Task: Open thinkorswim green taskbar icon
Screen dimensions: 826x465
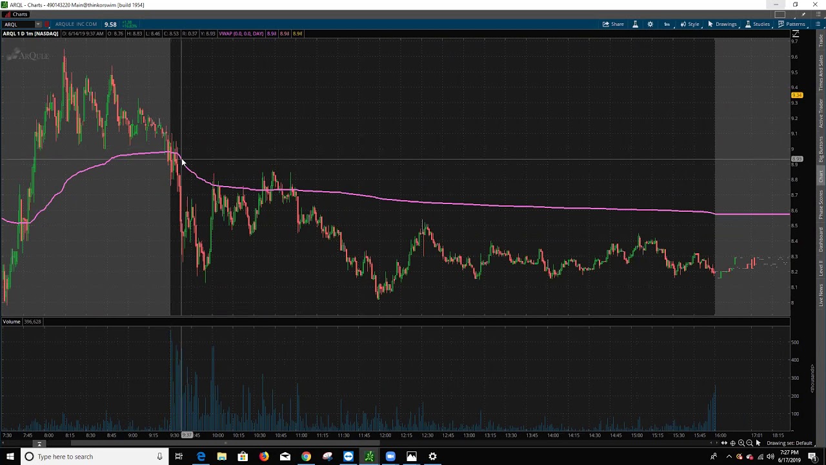Action: (369, 457)
